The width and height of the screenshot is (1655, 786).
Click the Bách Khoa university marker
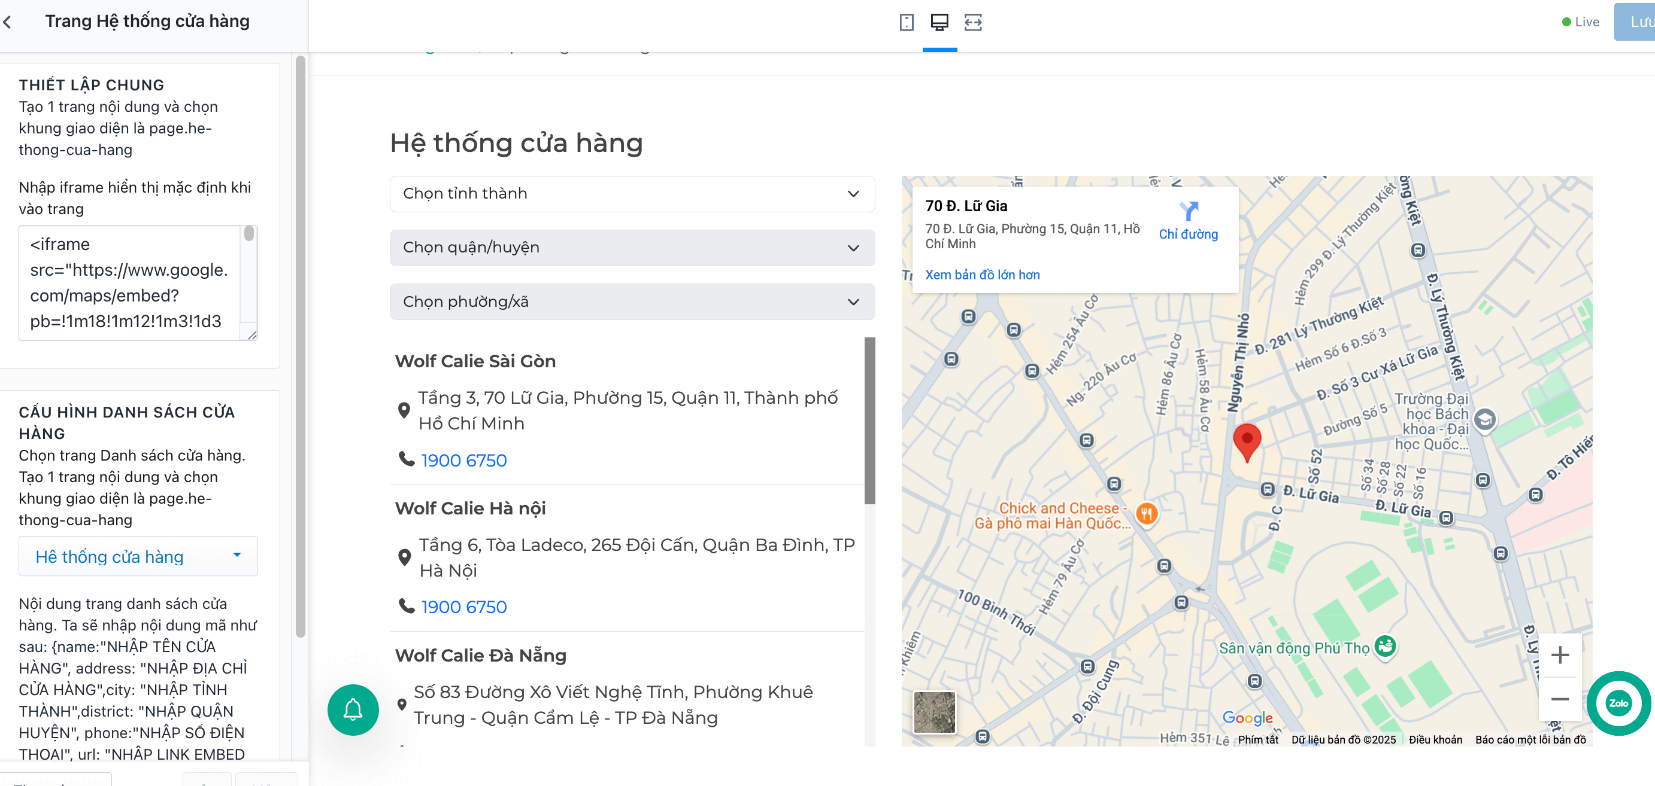(1484, 421)
